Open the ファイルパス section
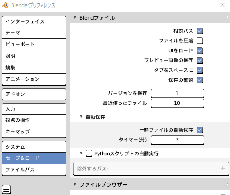This screenshot has height=195, width=230. tap(34, 170)
